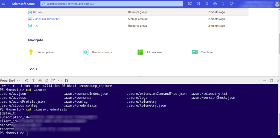This screenshot has height=138, width=280.
Task: Open the Cloud Shell editor braces icon
Action: [60, 81]
